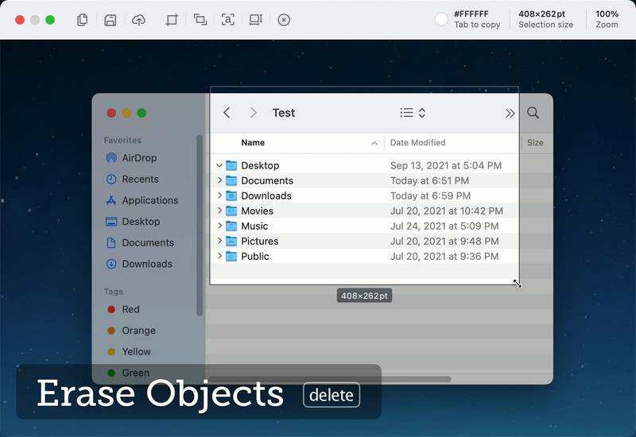This screenshot has width=636, height=437.
Task: Click the recognize text icon
Action: click(228, 19)
